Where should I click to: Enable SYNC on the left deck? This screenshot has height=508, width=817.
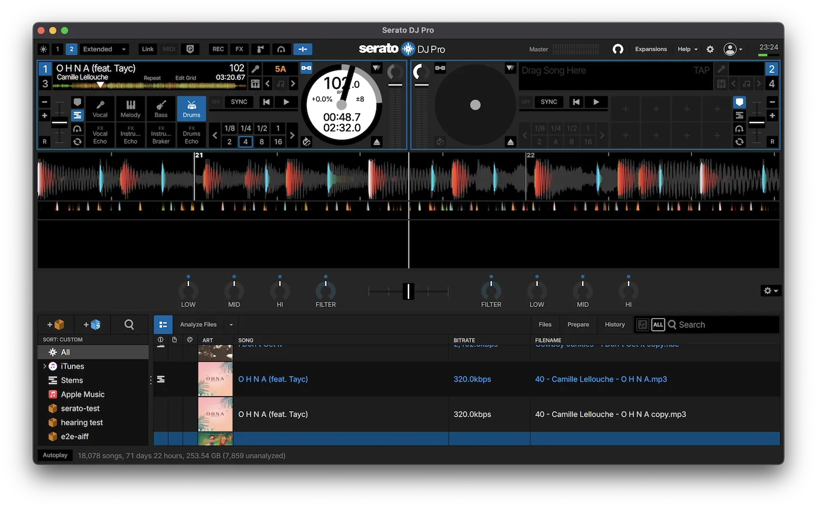point(239,102)
